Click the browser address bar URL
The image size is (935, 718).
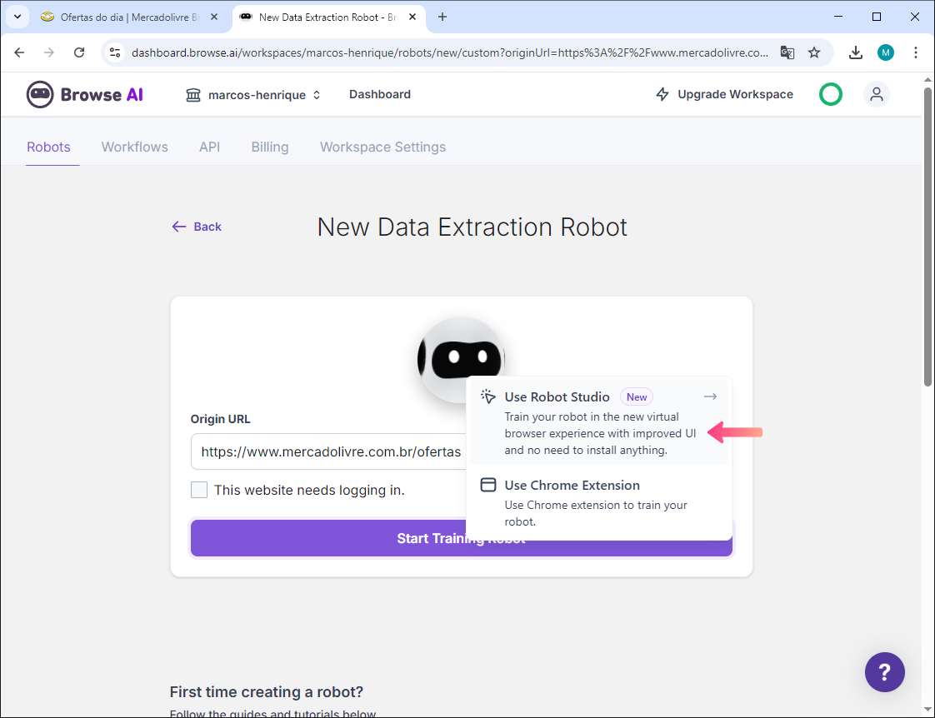[x=450, y=52]
